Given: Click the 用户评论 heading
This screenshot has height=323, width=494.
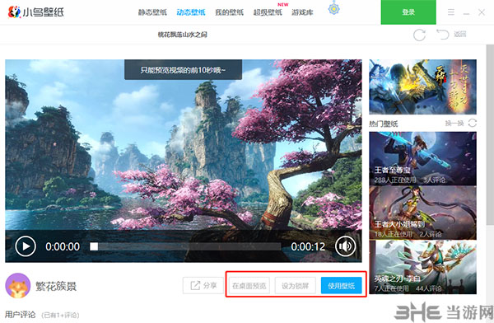Looking at the screenshot, I should tap(20, 315).
